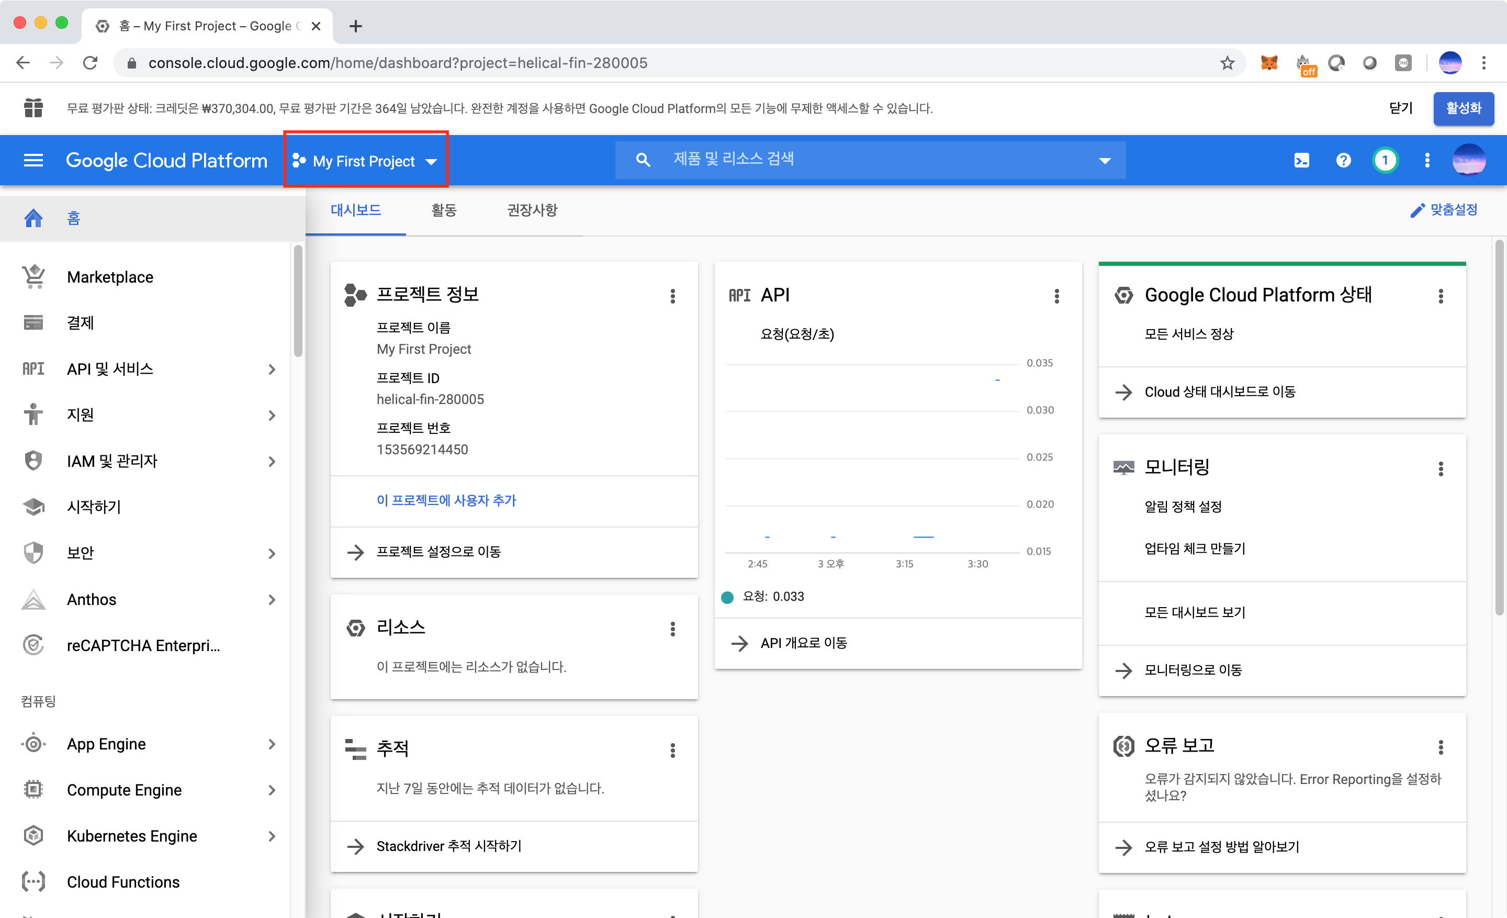Open the help question mark icon
The width and height of the screenshot is (1507, 918).
tap(1343, 160)
